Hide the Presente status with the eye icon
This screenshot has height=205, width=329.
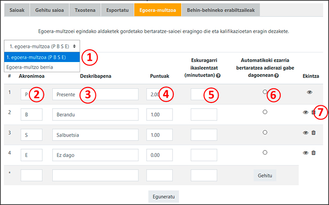309,92
